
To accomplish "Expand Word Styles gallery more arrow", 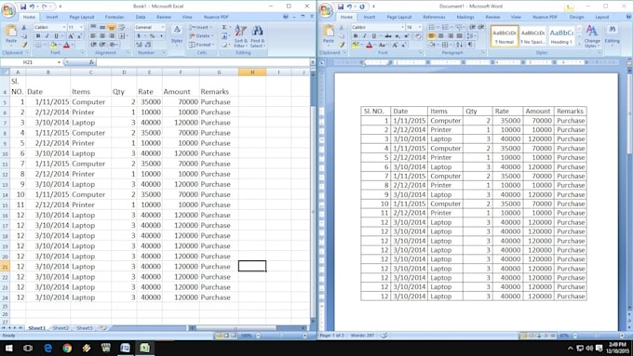I will [x=579, y=43].
